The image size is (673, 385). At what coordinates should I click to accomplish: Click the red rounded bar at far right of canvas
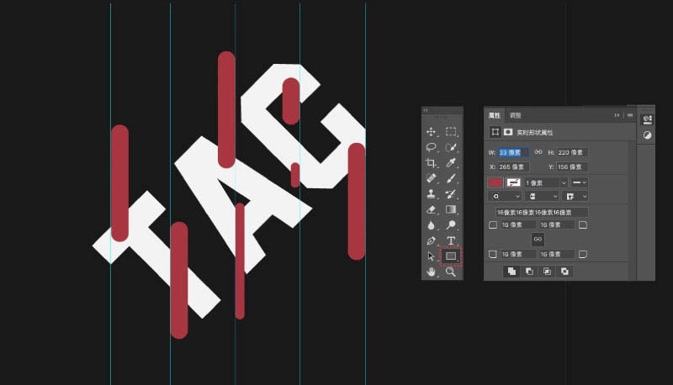click(356, 201)
